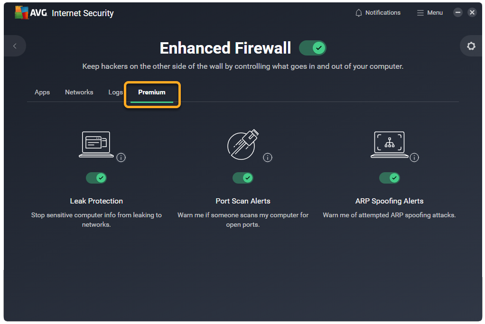Open the hamburger Menu icon

pyautogui.click(x=420, y=13)
